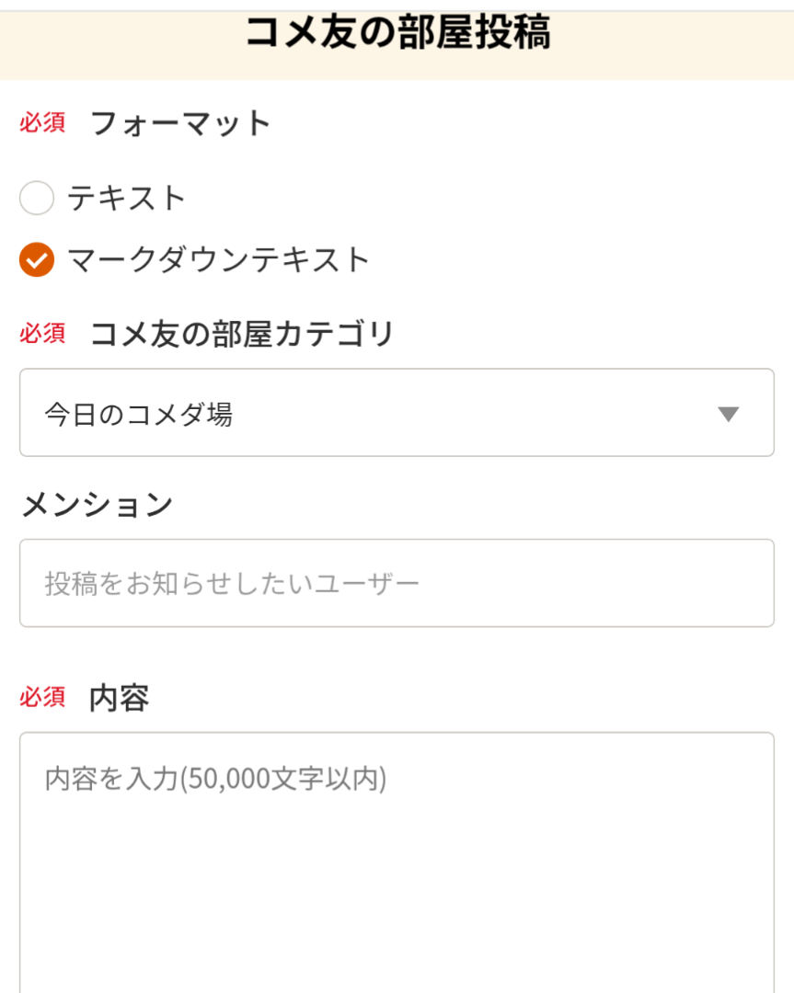Click the コメ友の部屋投稿 page heading
The width and height of the screenshot is (794, 993).
(397, 34)
